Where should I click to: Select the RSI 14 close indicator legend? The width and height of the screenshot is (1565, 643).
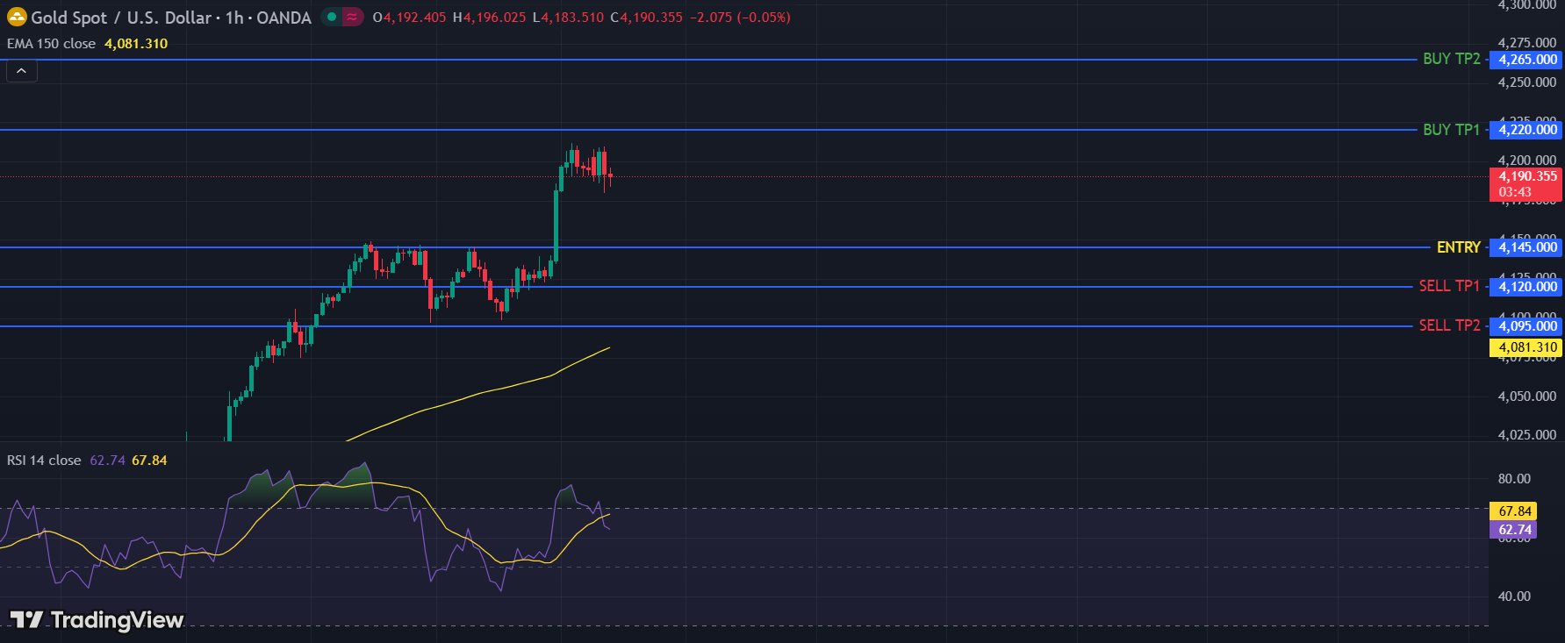point(44,461)
